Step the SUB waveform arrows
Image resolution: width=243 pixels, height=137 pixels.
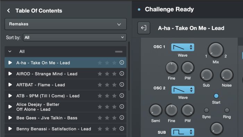tap(191, 132)
